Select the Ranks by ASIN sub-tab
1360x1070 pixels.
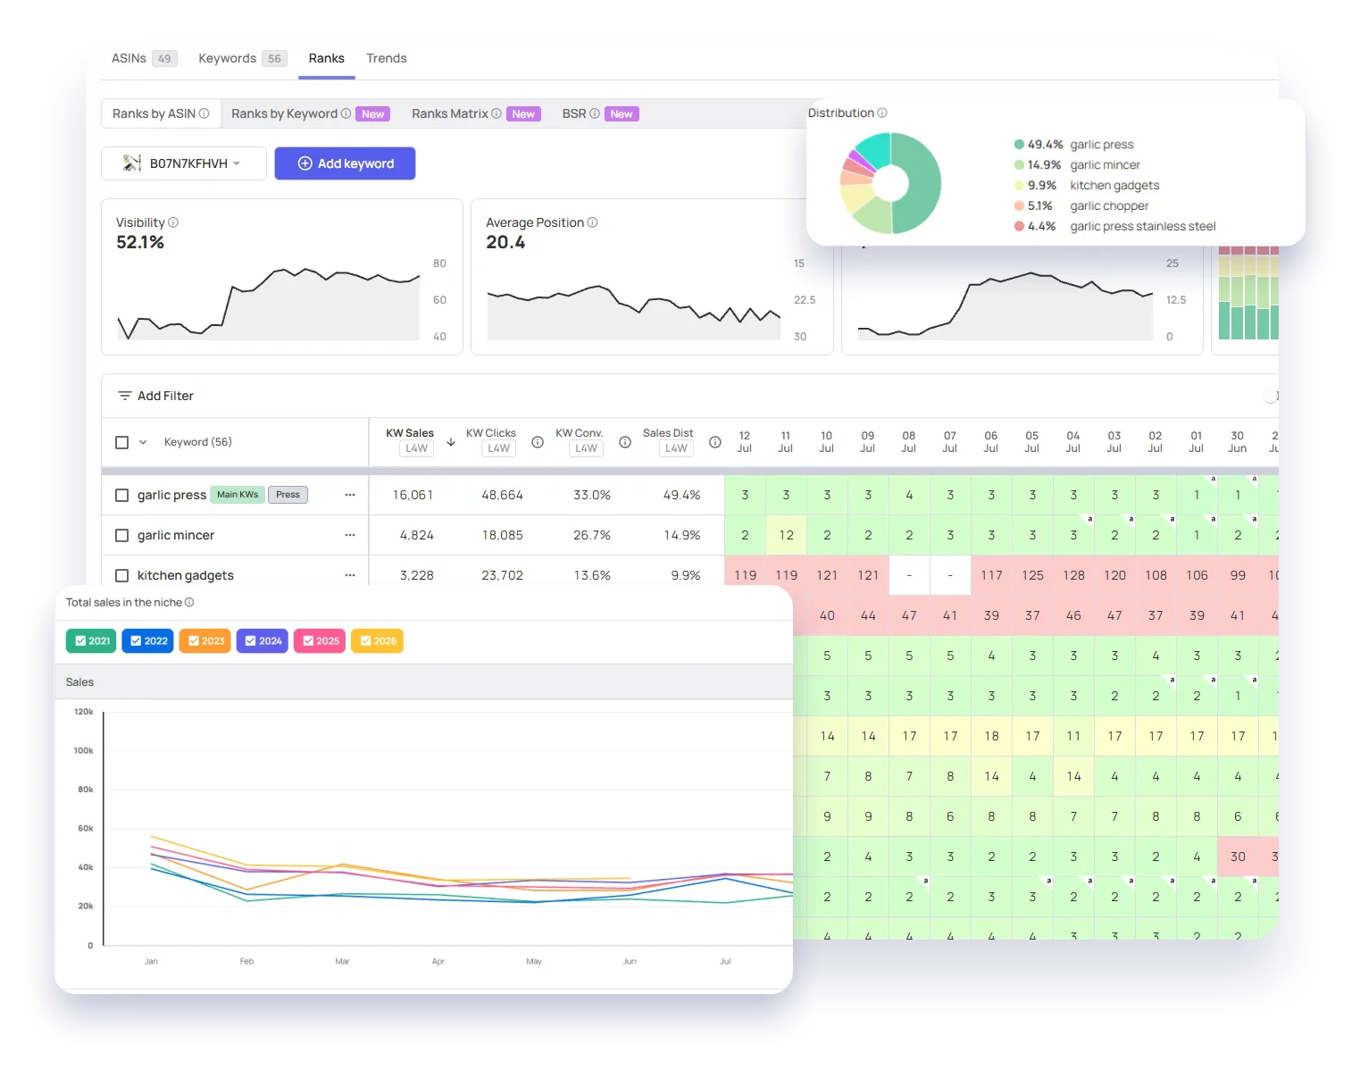161,113
